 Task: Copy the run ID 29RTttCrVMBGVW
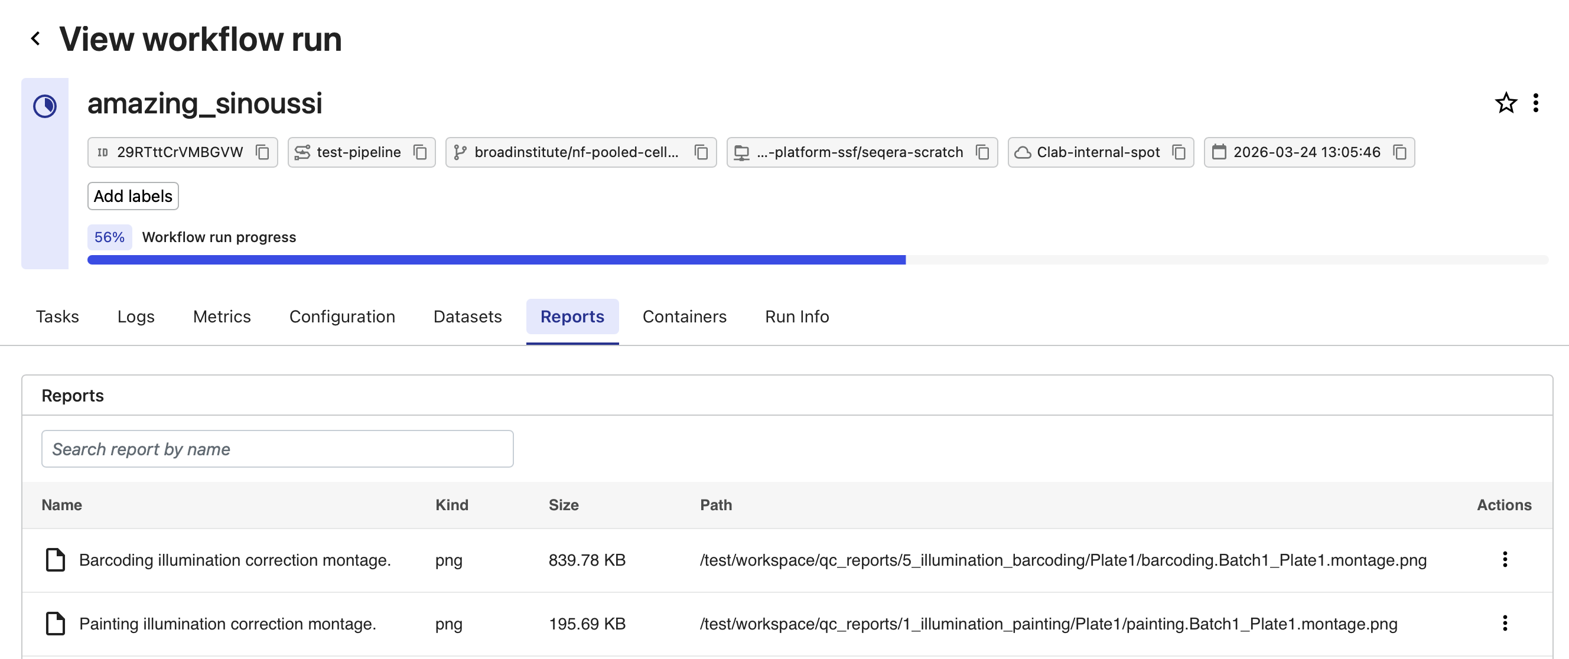click(262, 152)
